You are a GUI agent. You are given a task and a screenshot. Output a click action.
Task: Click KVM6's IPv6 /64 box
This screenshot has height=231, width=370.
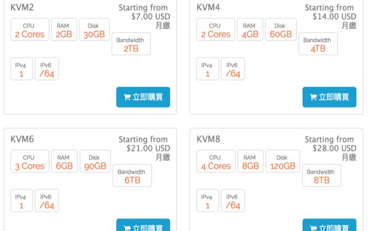(47, 200)
